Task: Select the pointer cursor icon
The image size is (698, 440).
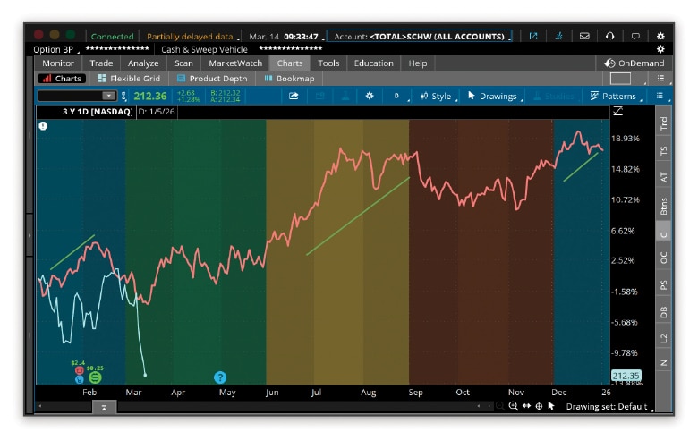Action: [x=551, y=406]
